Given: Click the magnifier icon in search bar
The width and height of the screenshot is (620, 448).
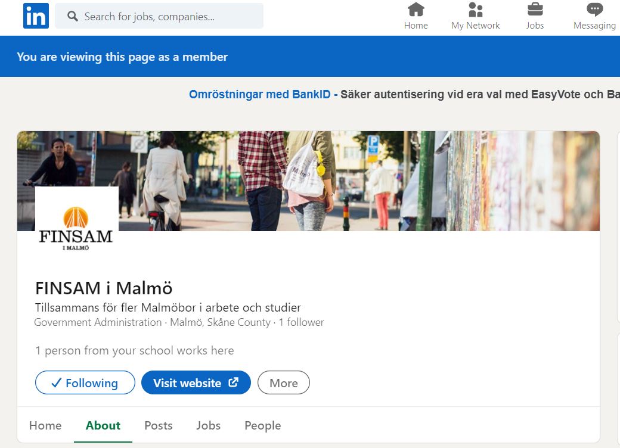Looking at the screenshot, I should 73,17.
